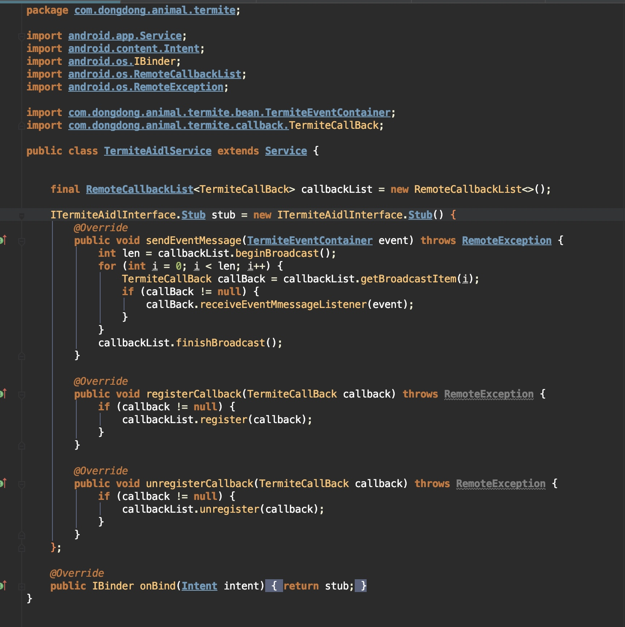
Task: Click finishBroadcast method call
Action: 220,343
